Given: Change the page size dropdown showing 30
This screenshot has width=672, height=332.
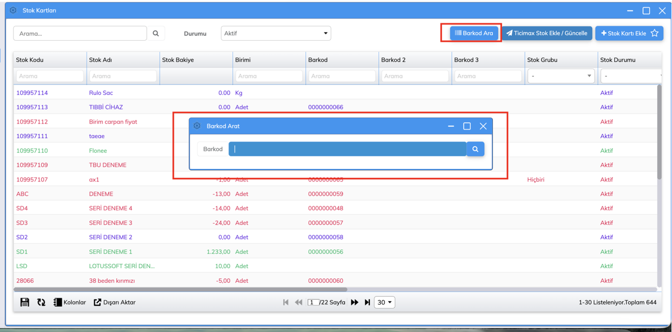Looking at the screenshot, I should pyautogui.click(x=384, y=302).
